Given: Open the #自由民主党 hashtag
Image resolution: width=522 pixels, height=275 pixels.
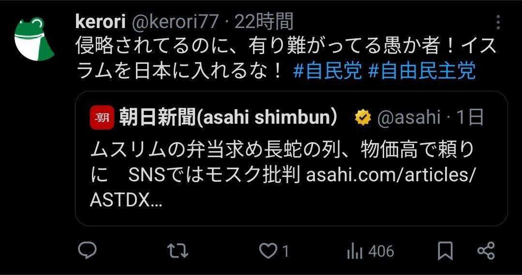Looking at the screenshot, I should pyautogui.click(x=422, y=71).
